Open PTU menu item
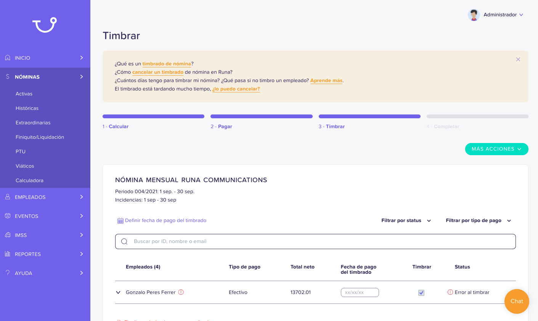 (x=21, y=151)
